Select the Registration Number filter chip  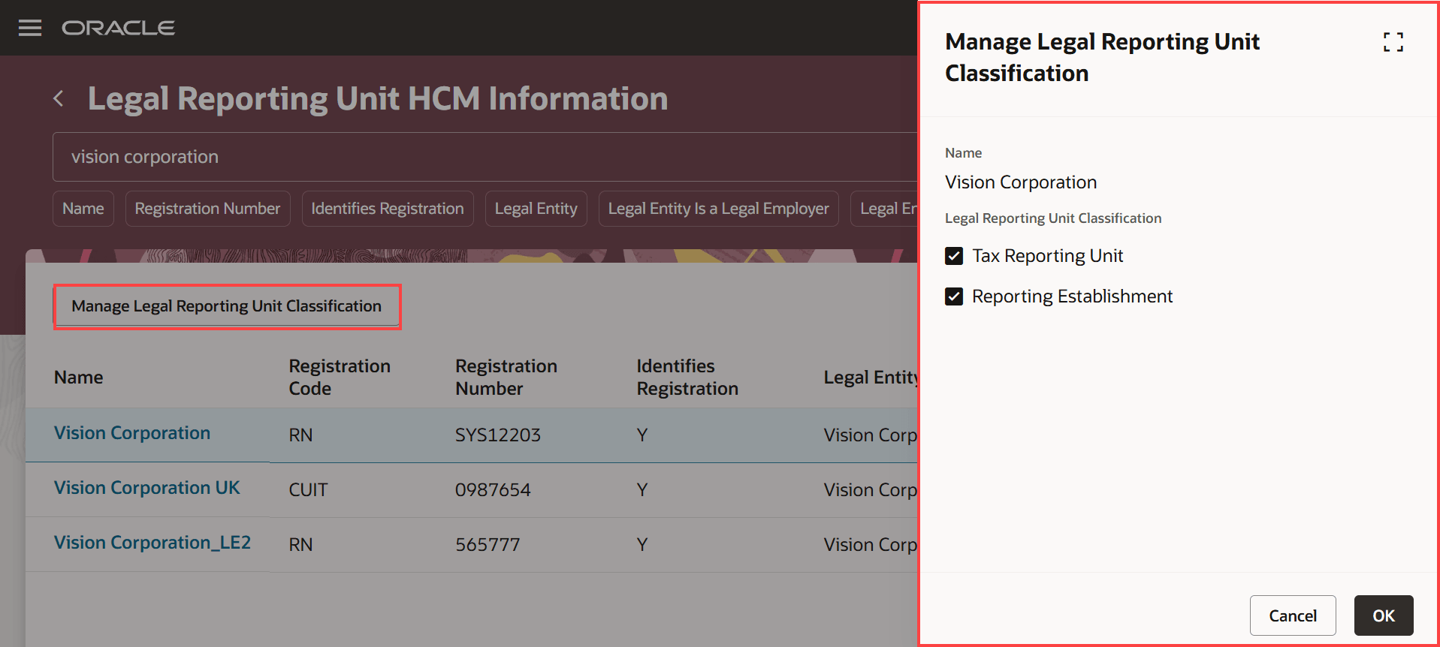(207, 209)
